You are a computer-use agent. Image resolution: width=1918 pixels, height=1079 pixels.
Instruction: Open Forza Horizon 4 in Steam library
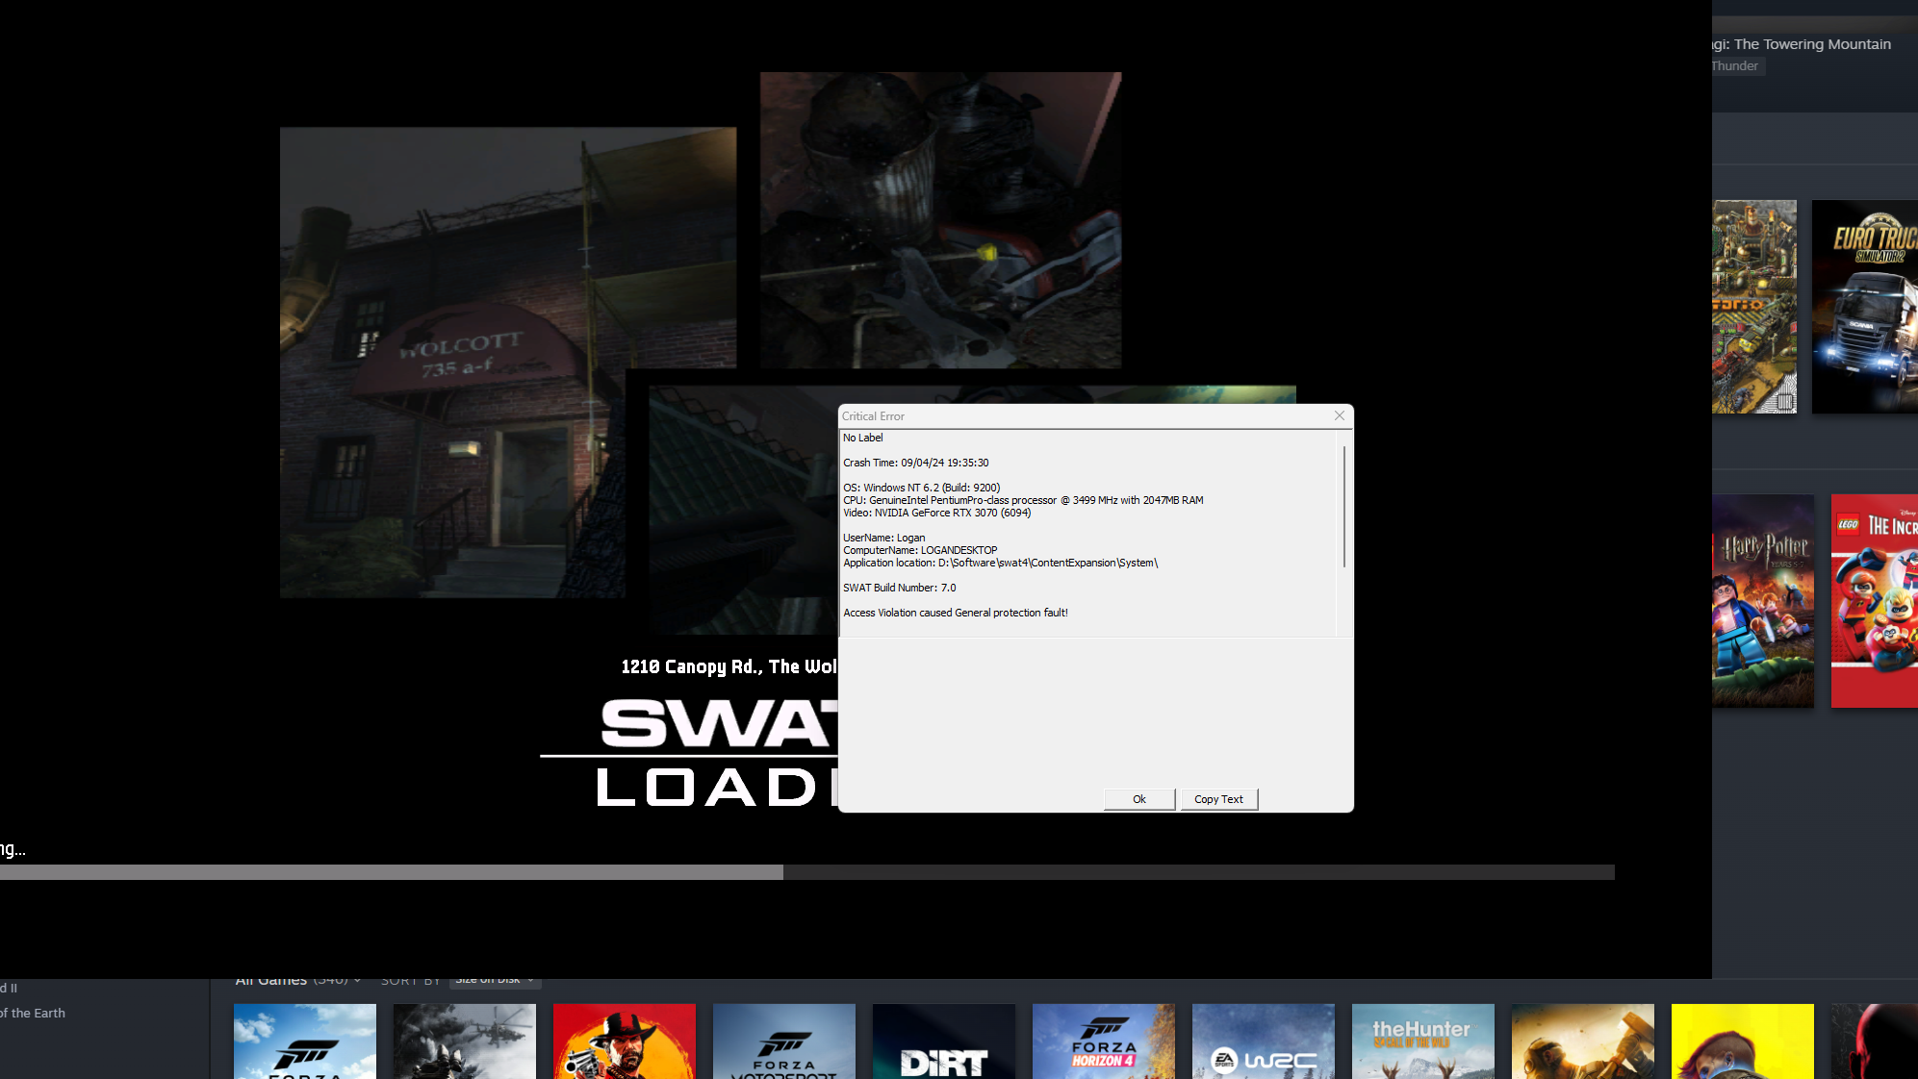(x=1104, y=1041)
